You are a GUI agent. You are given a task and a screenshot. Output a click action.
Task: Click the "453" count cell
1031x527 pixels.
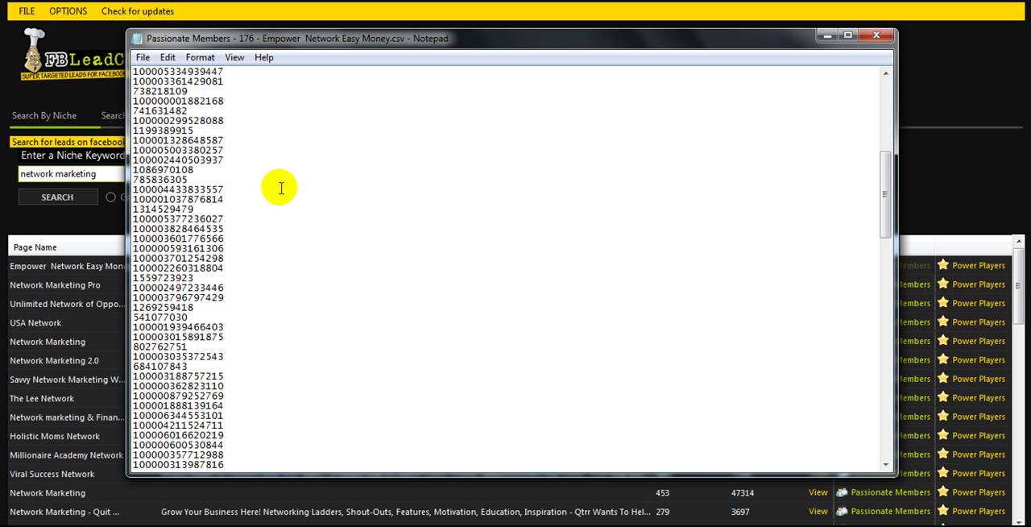click(x=662, y=493)
